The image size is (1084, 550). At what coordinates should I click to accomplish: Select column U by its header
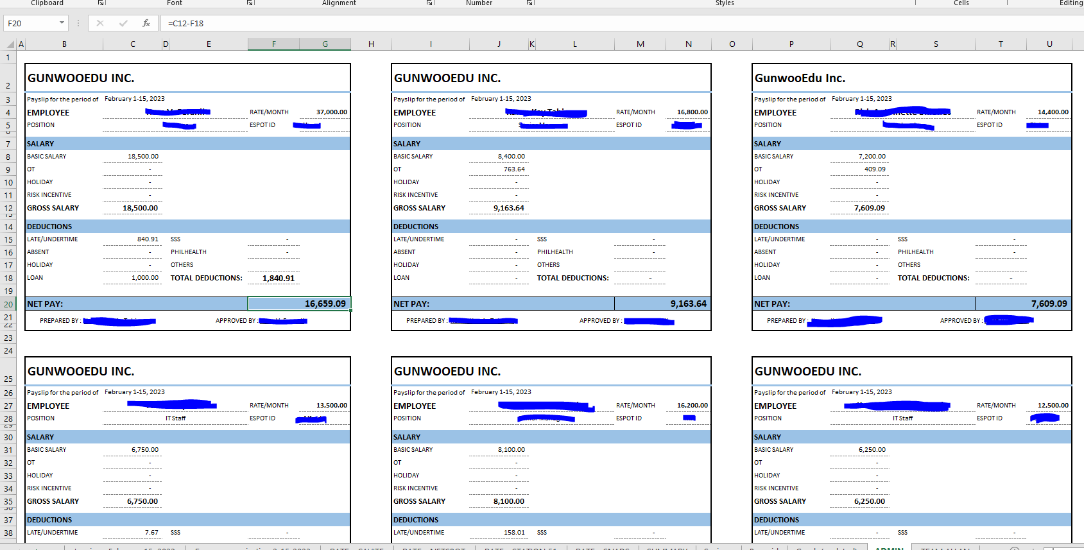(x=1049, y=44)
